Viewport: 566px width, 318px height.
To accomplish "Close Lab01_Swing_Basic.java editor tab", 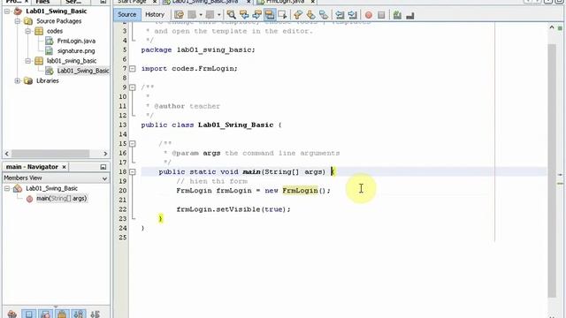I will pyautogui.click(x=249, y=2).
